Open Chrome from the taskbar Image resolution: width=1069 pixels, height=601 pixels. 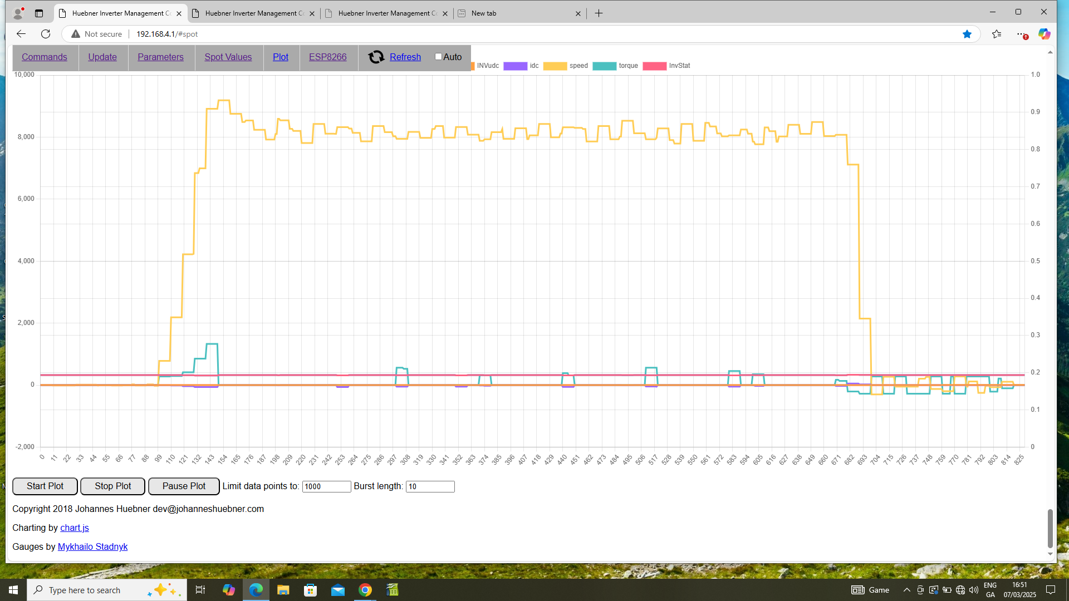click(365, 590)
